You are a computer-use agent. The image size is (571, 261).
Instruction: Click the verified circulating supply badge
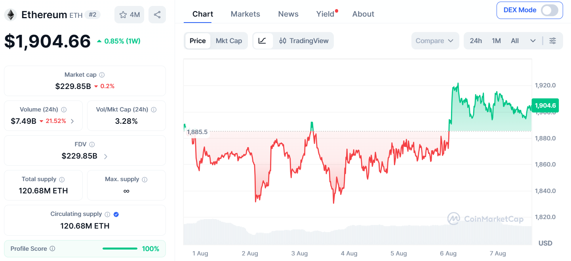pyautogui.click(x=116, y=214)
